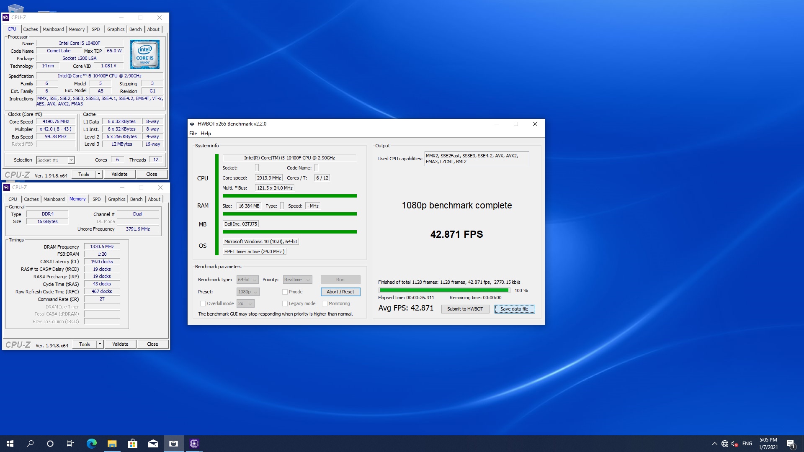Open the Bench tab in the top CPU-Z window
This screenshot has height=452, width=804.
135,29
